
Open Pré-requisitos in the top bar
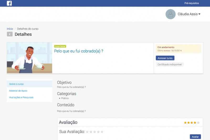(x=192, y=3)
